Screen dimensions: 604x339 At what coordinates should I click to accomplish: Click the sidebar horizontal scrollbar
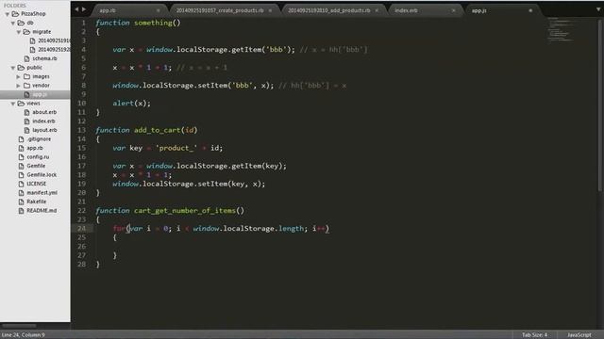click(19, 326)
